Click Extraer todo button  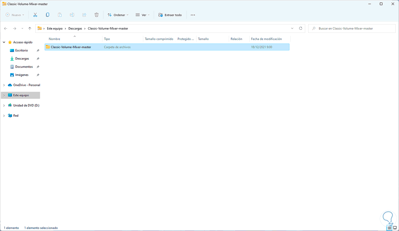click(x=170, y=15)
